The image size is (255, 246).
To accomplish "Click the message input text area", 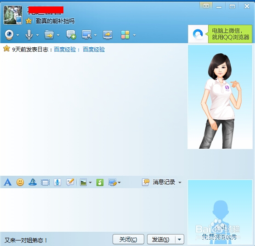I will click(93, 210).
